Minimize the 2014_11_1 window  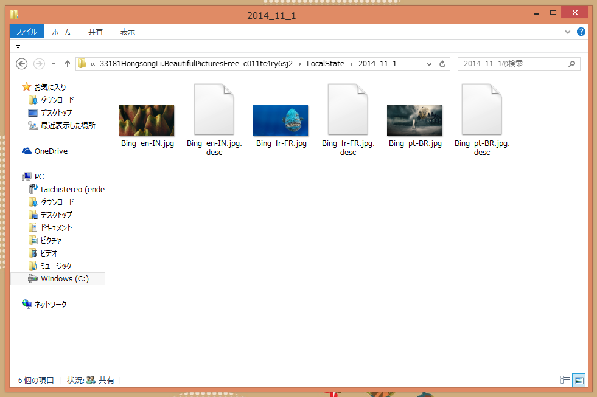pos(537,13)
